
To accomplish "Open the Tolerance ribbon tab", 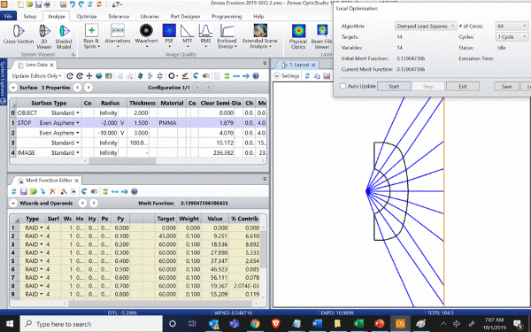I will (x=119, y=16).
